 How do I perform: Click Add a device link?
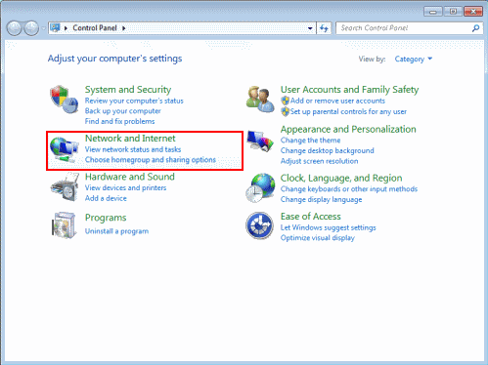[106, 198]
